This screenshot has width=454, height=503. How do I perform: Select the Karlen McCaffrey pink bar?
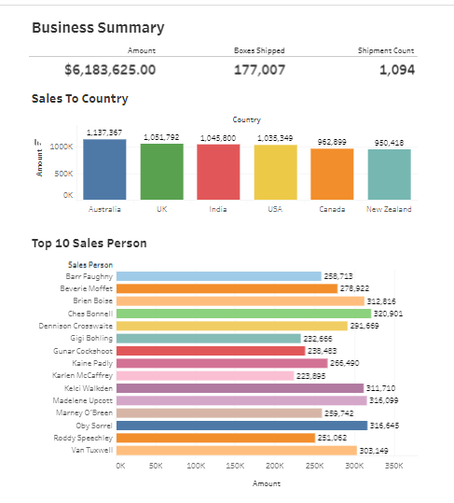point(205,376)
